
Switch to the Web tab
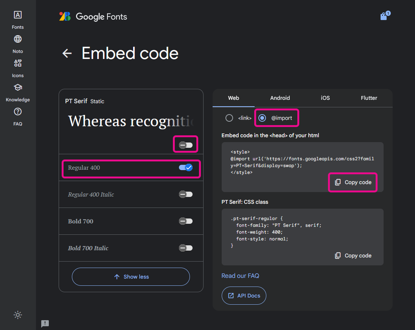pyautogui.click(x=233, y=98)
